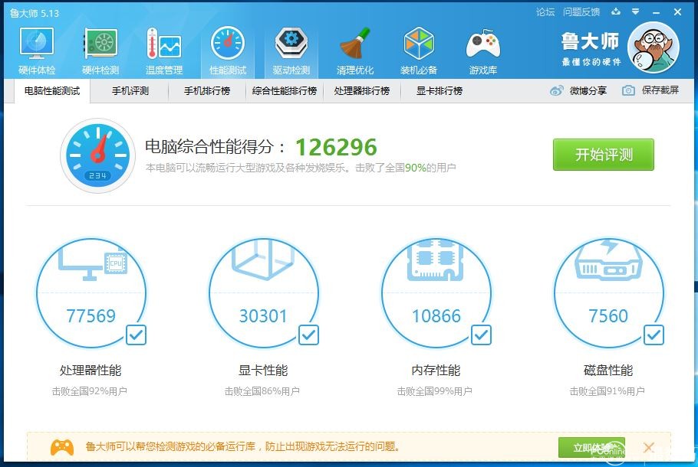Open the titlebar main menu chevron
The width and height of the screenshot is (698, 467).
pos(634,11)
